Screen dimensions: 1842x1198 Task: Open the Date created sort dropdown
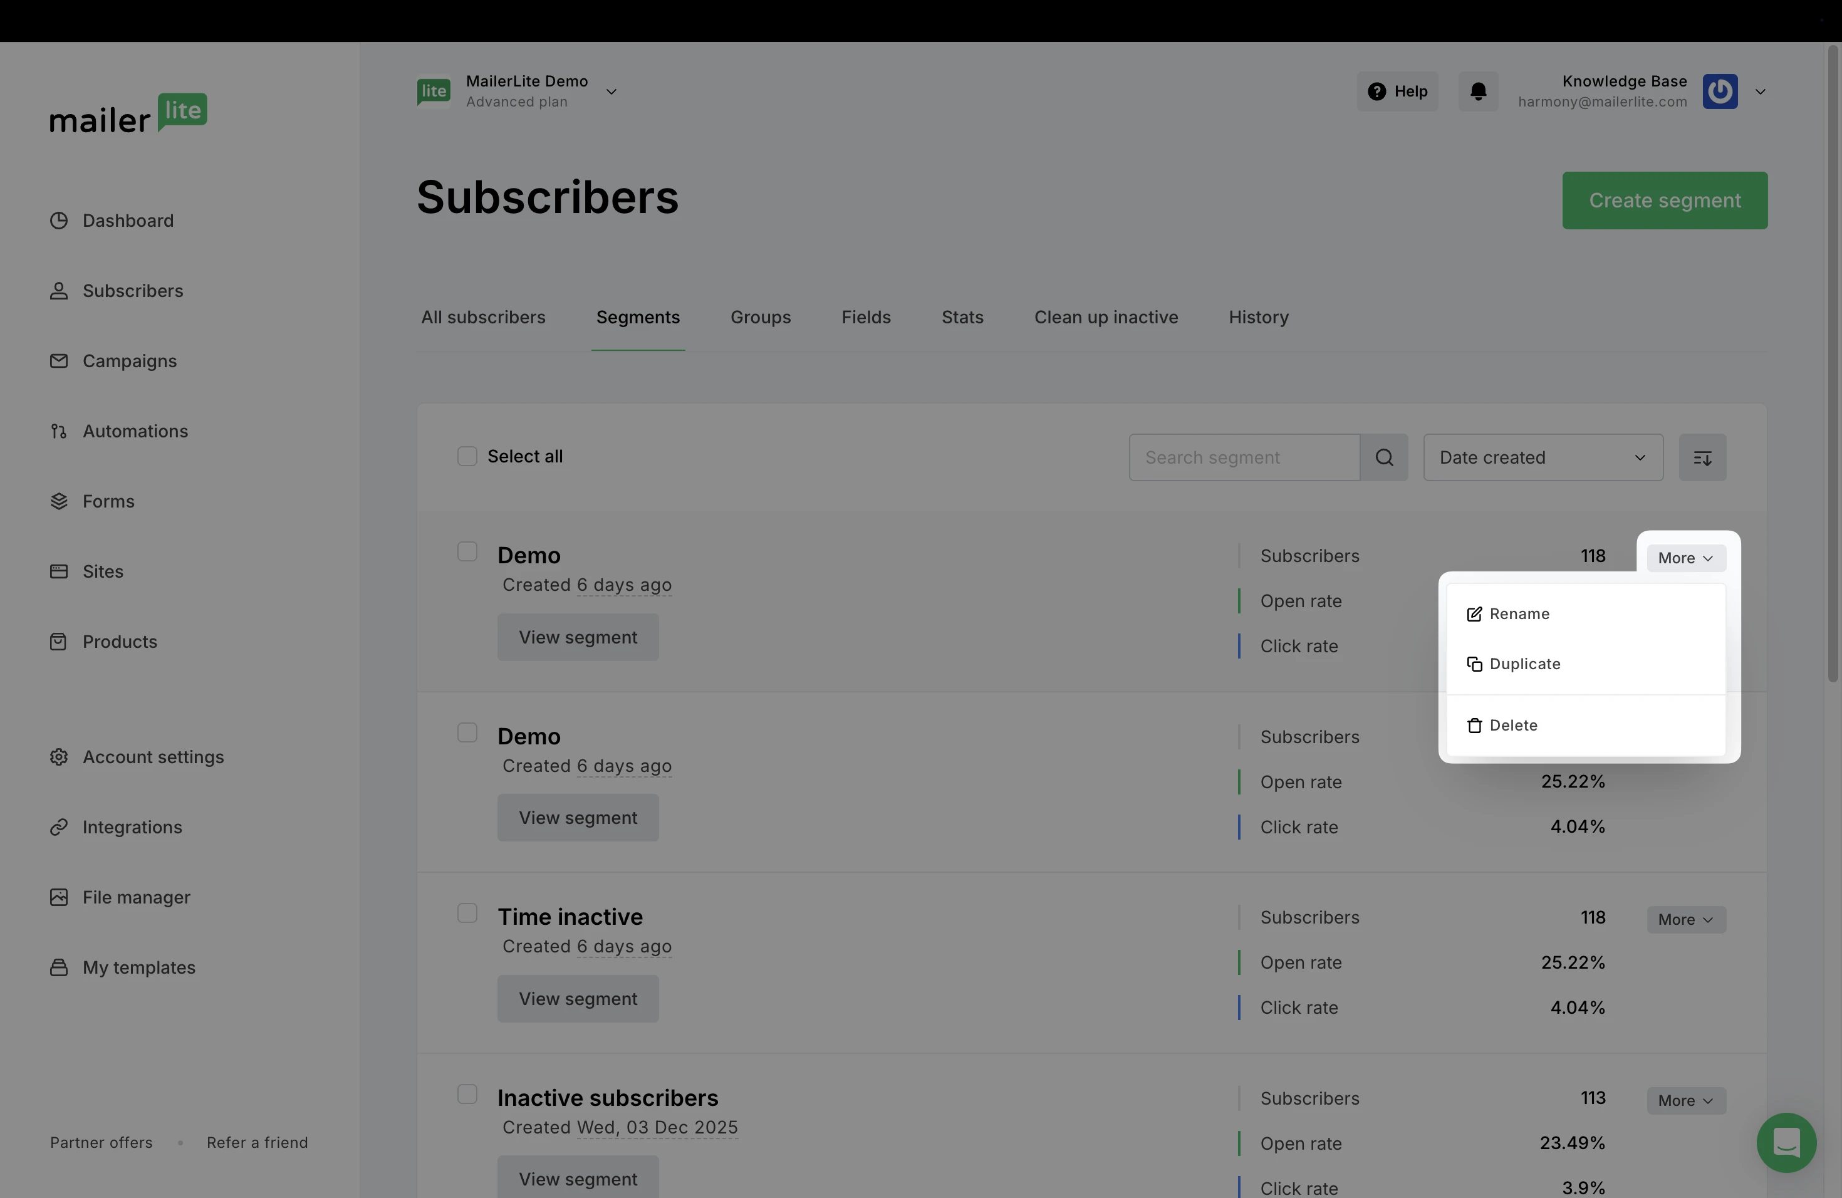click(1543, 457)
